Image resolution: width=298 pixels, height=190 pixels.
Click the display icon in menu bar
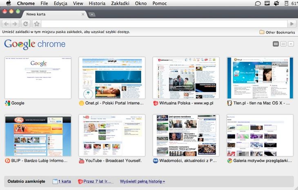(x=267, y=3)
